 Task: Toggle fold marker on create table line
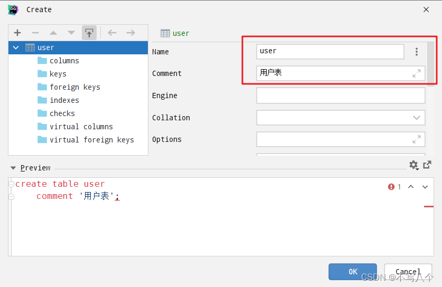click(11, 184)
